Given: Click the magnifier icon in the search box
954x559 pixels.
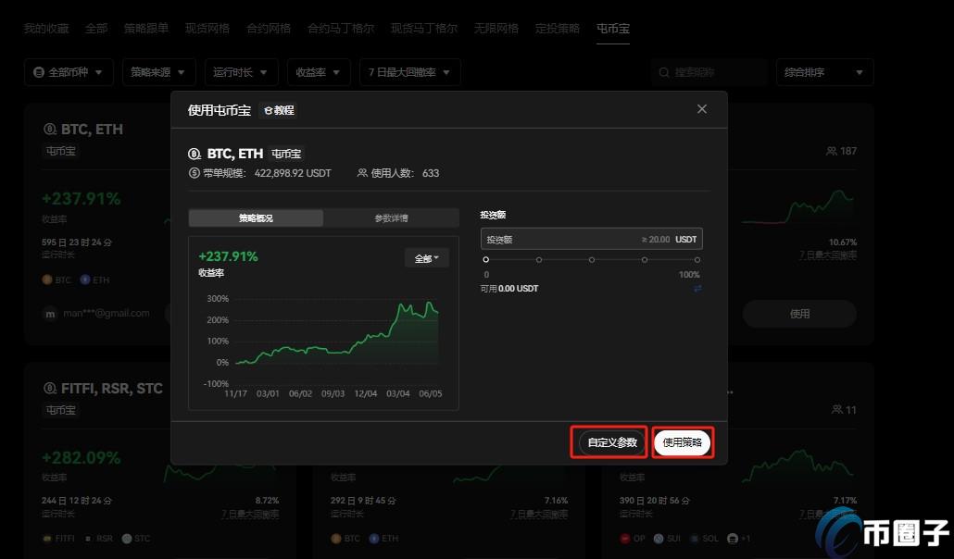Looking at the screenshot, I should click(x=664, y=71).
